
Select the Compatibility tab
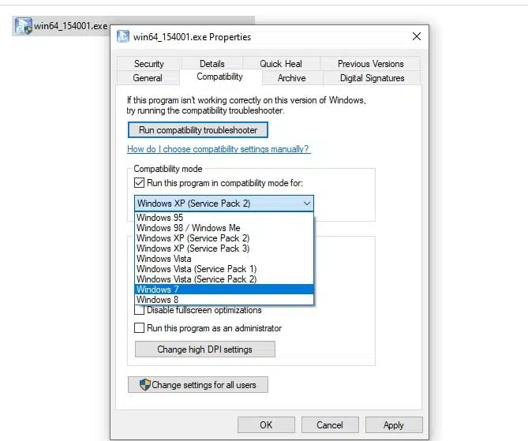click(219, 77)
